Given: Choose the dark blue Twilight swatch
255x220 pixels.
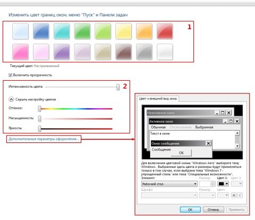Looking at the screenshot, I should point(41,31).
